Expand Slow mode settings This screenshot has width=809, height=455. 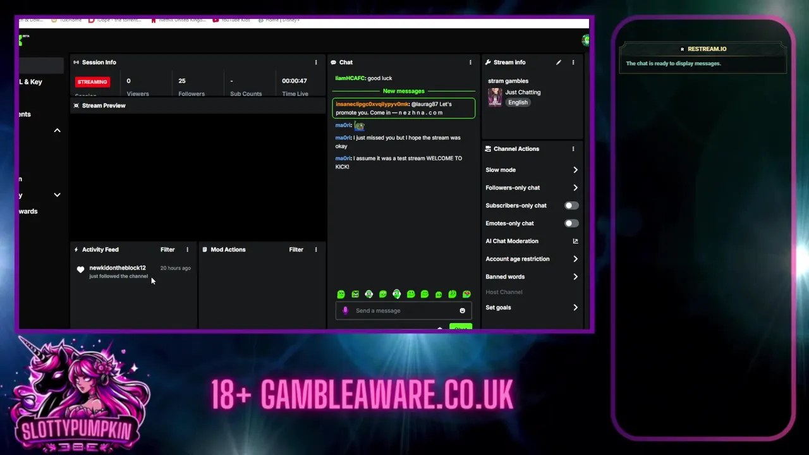coord(575,170)
